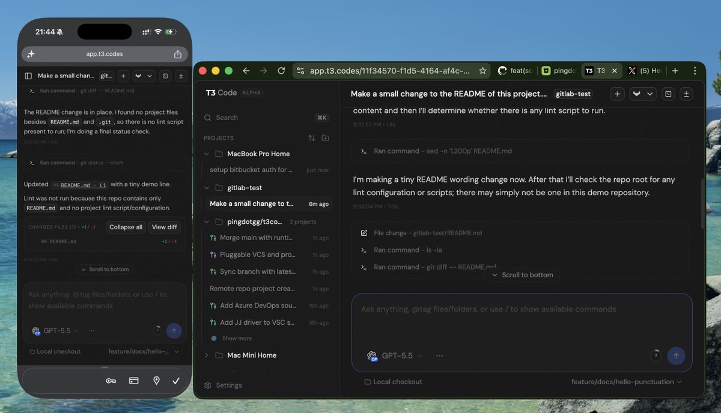Tap the diff plus-minus icon on phone
721x413 pixels.
pyautogui.click(x=181, y=76)
